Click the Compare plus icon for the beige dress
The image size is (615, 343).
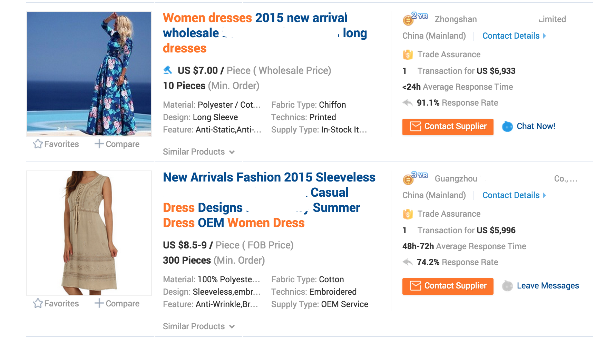pos(99,303)
